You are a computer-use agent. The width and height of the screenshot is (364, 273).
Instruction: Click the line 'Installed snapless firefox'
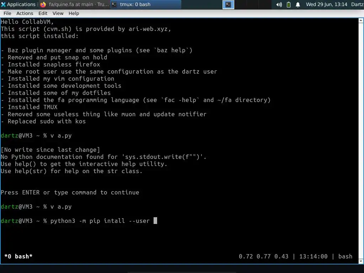[x=50, y=65]
